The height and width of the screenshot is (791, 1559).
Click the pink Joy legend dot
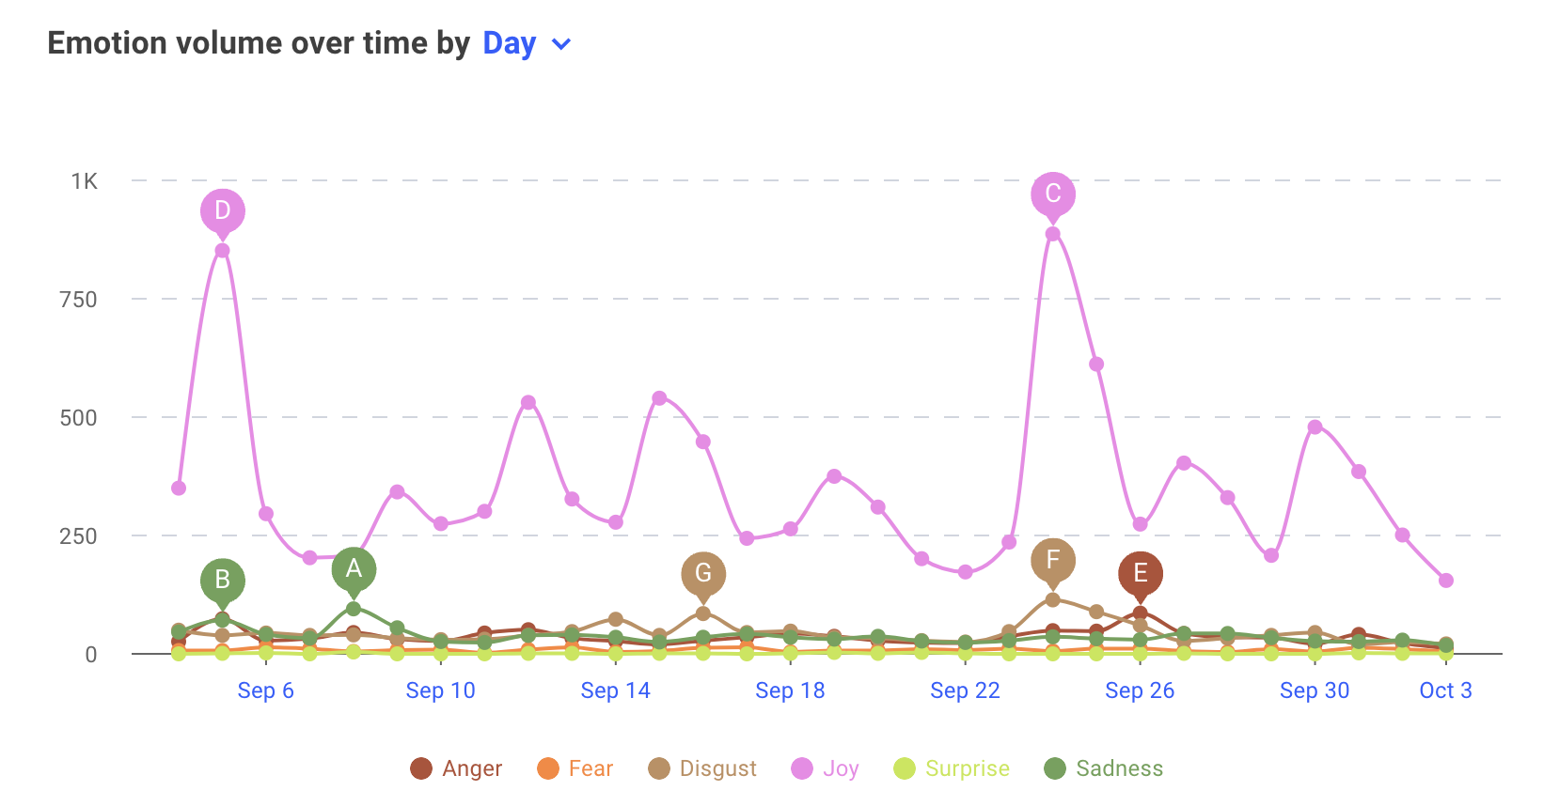point(799,768)
